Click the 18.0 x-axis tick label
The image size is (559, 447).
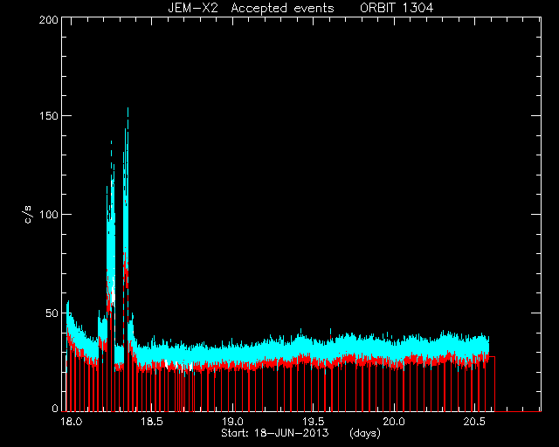[72, 422]
